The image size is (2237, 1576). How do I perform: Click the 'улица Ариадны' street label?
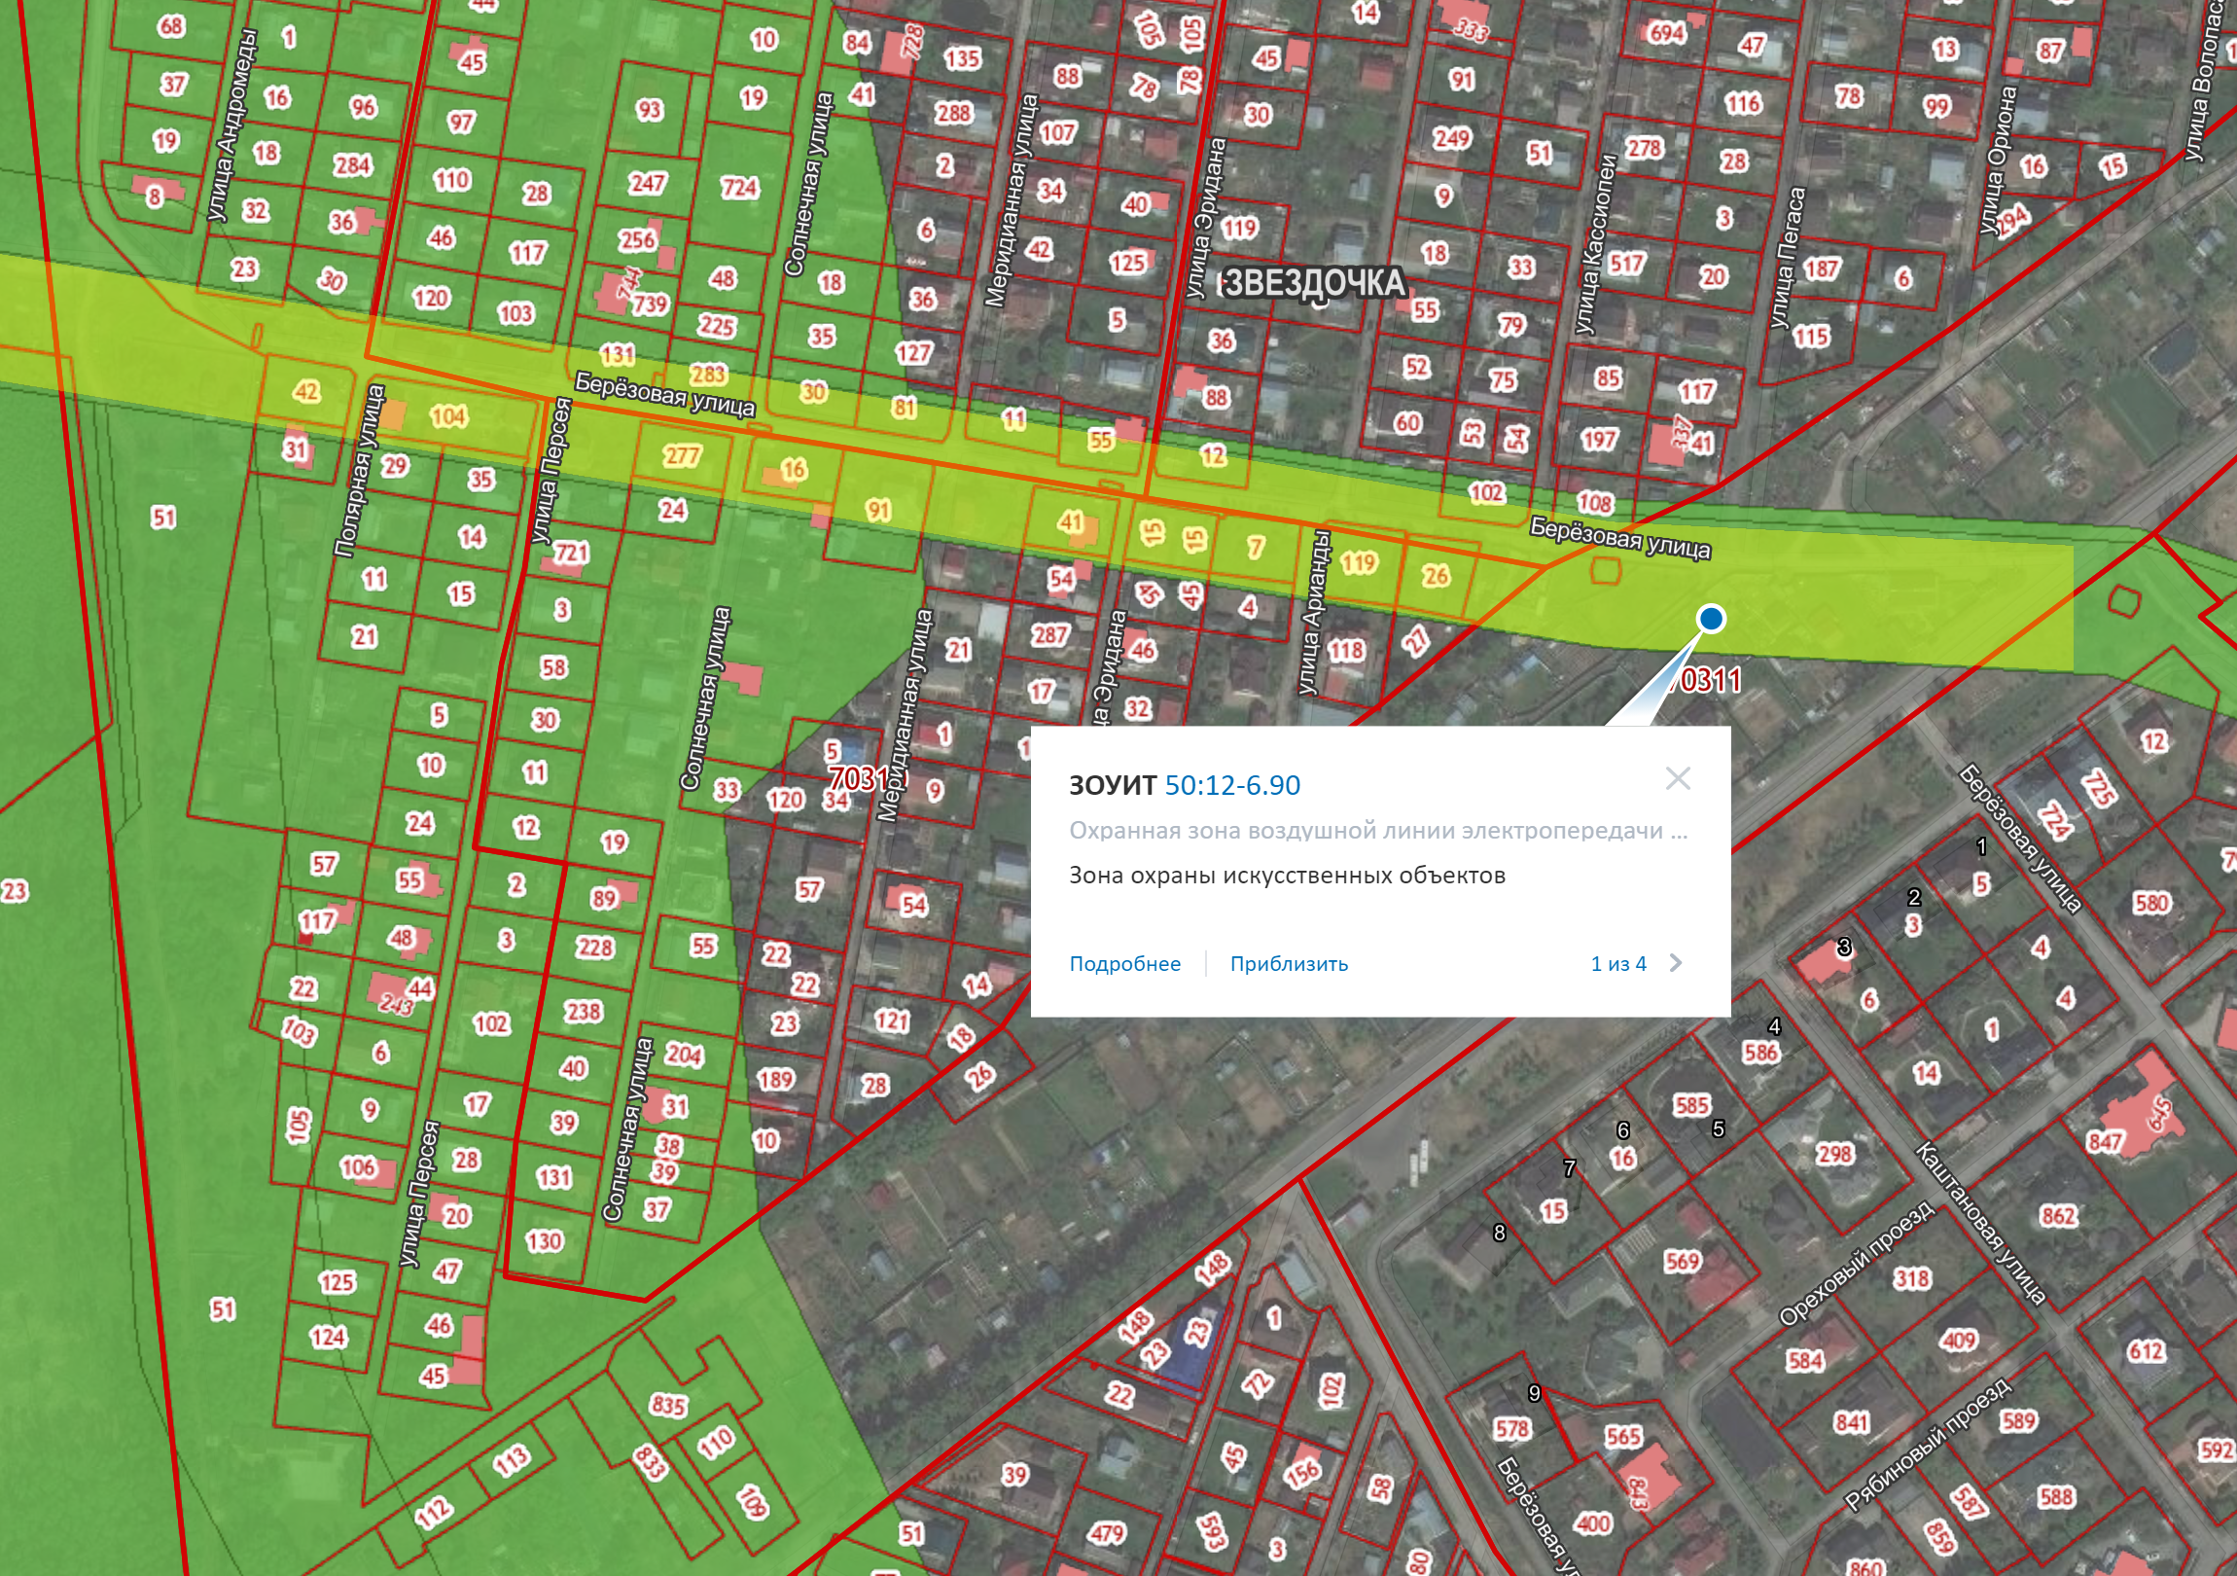(1314, 612)
